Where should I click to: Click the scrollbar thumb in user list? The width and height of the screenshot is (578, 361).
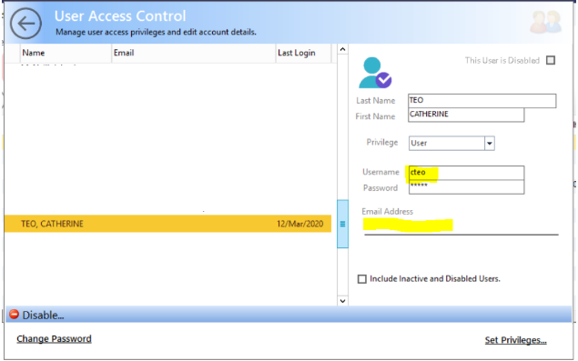pos(342,224)
